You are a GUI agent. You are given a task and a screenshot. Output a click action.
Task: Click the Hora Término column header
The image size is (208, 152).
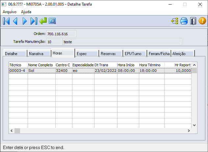click(152, 65)
